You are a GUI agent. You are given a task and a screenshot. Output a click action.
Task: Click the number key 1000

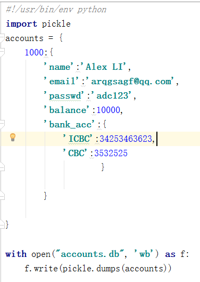34,52
